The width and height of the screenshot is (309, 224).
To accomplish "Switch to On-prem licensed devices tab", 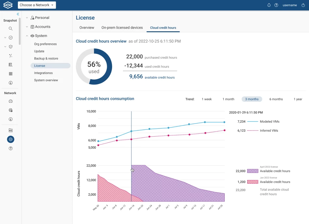I will tap(122, 28).
